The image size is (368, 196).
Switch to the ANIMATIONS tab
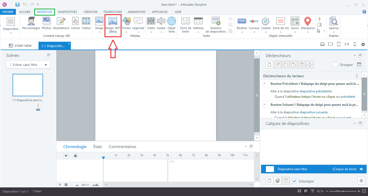pos(137,12)
